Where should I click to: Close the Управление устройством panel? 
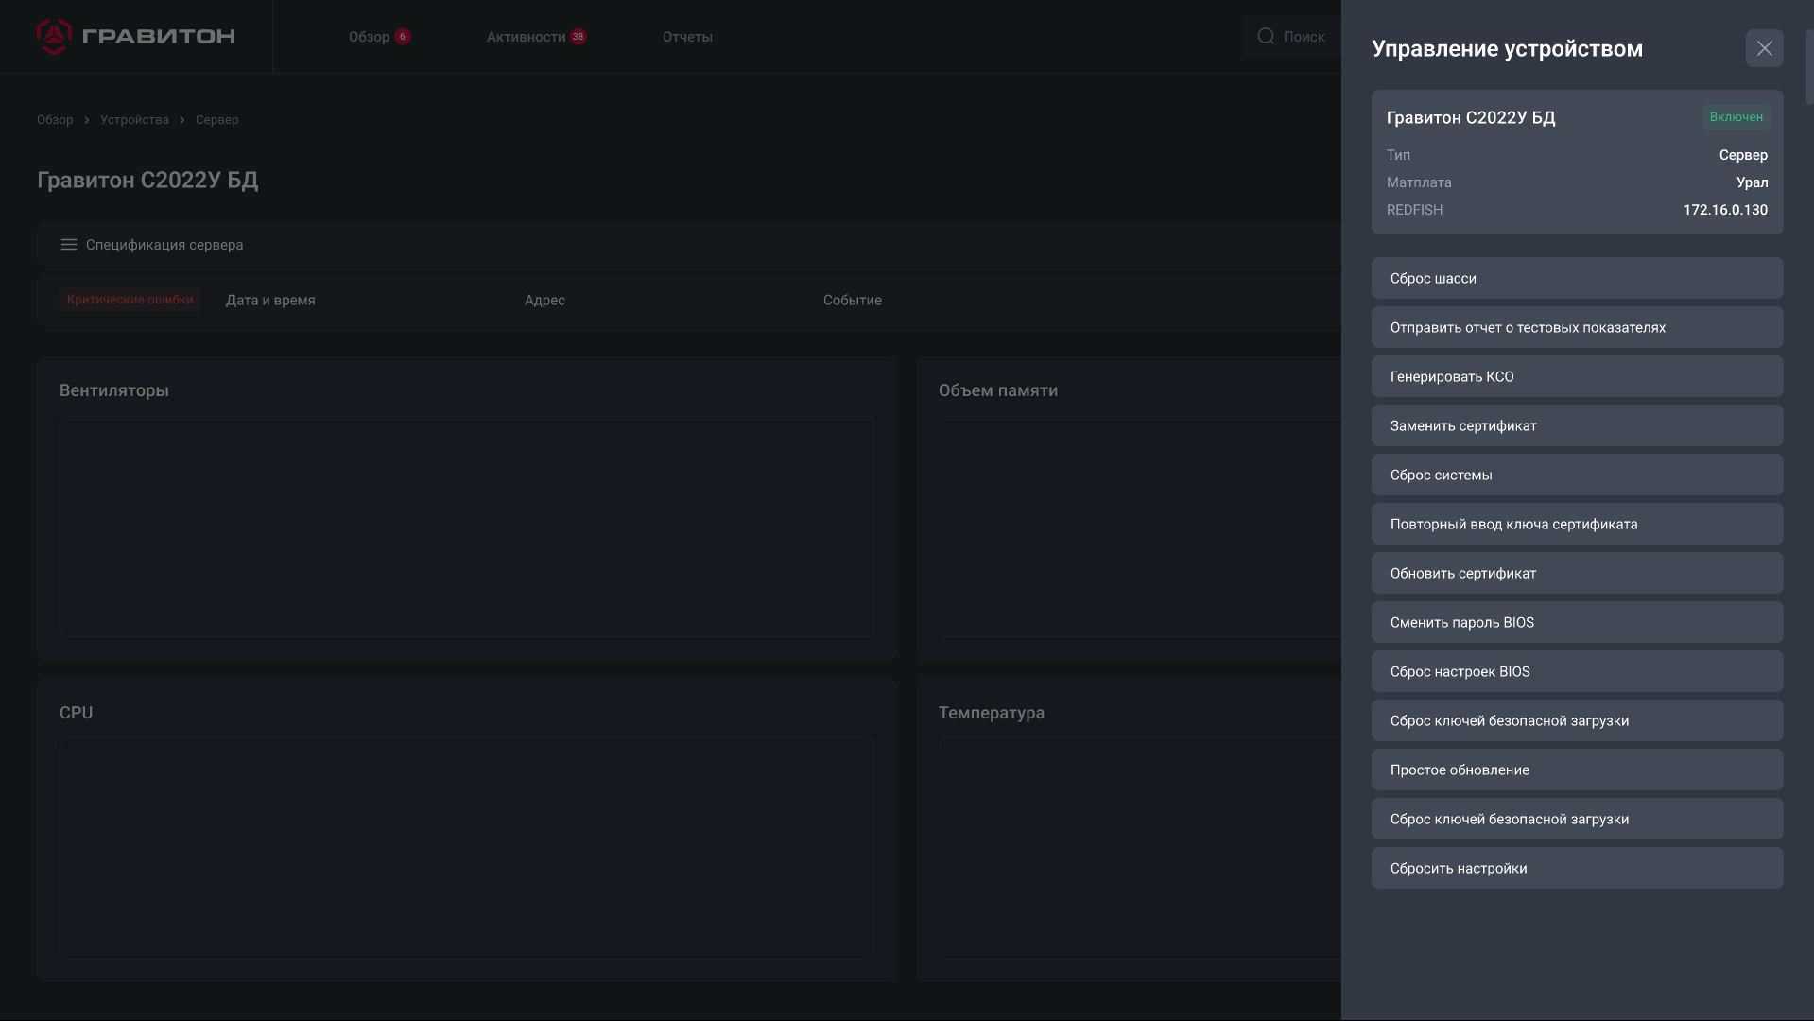coord(1764,48)
